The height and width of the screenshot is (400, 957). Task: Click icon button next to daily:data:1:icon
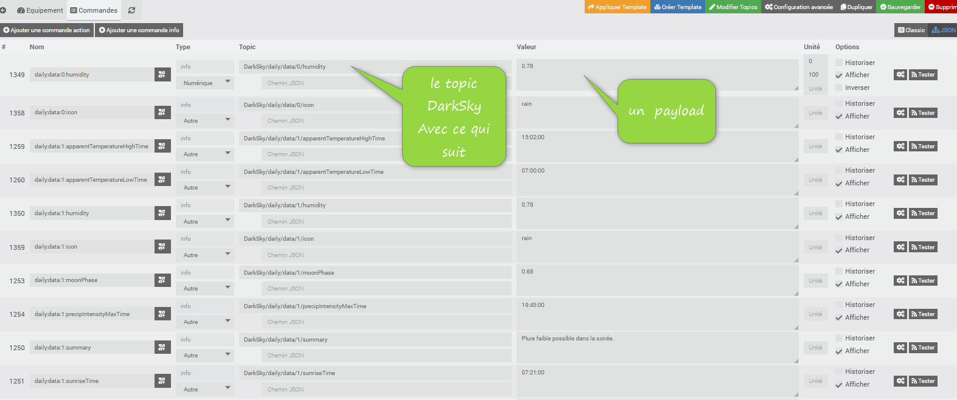point(162,247)
